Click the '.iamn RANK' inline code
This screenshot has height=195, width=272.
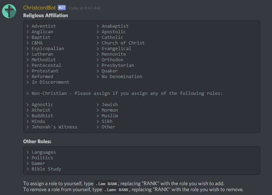click(x=117, y=190)
